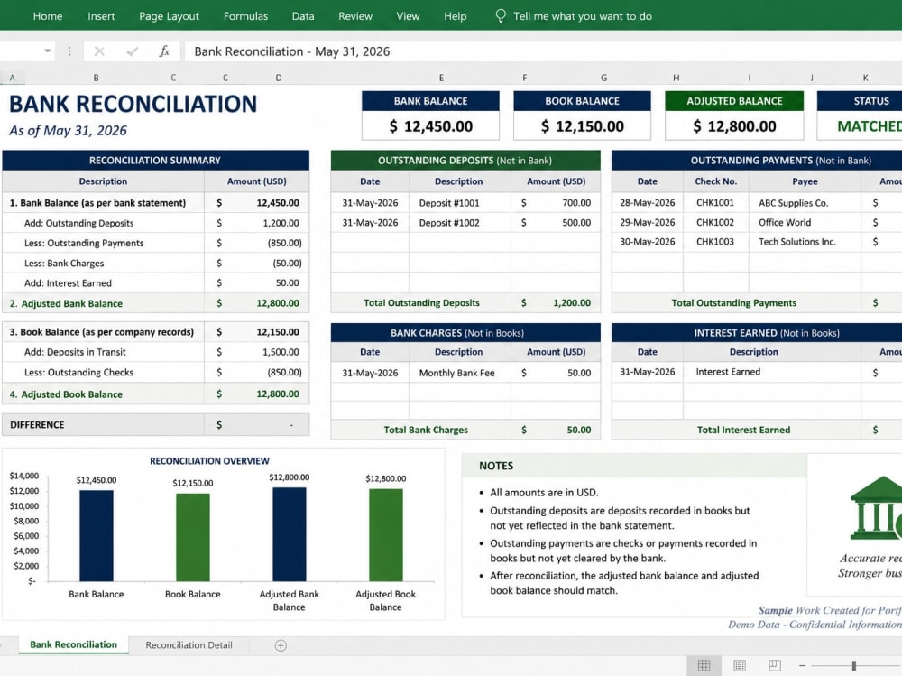This screenshot has height=676, width=902.
Task: Select column header B
Action: (97, 77)
